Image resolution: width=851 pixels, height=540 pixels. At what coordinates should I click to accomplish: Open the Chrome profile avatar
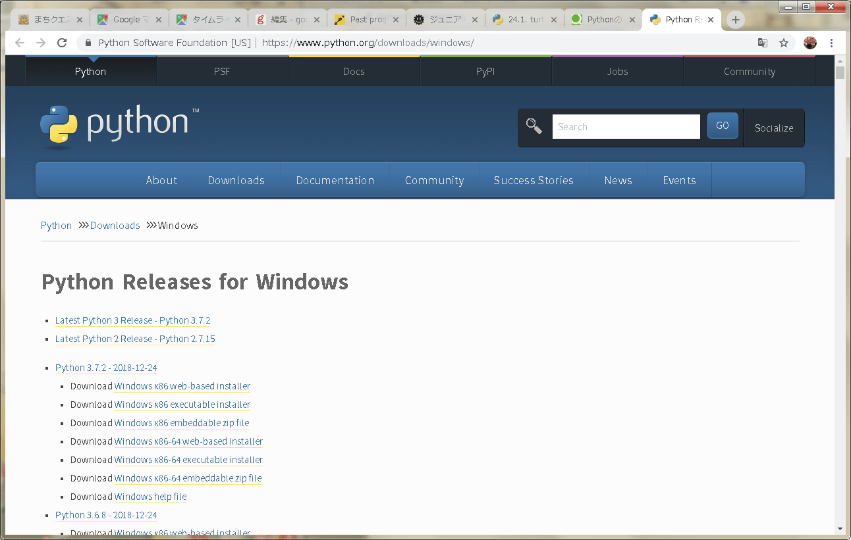810,43
